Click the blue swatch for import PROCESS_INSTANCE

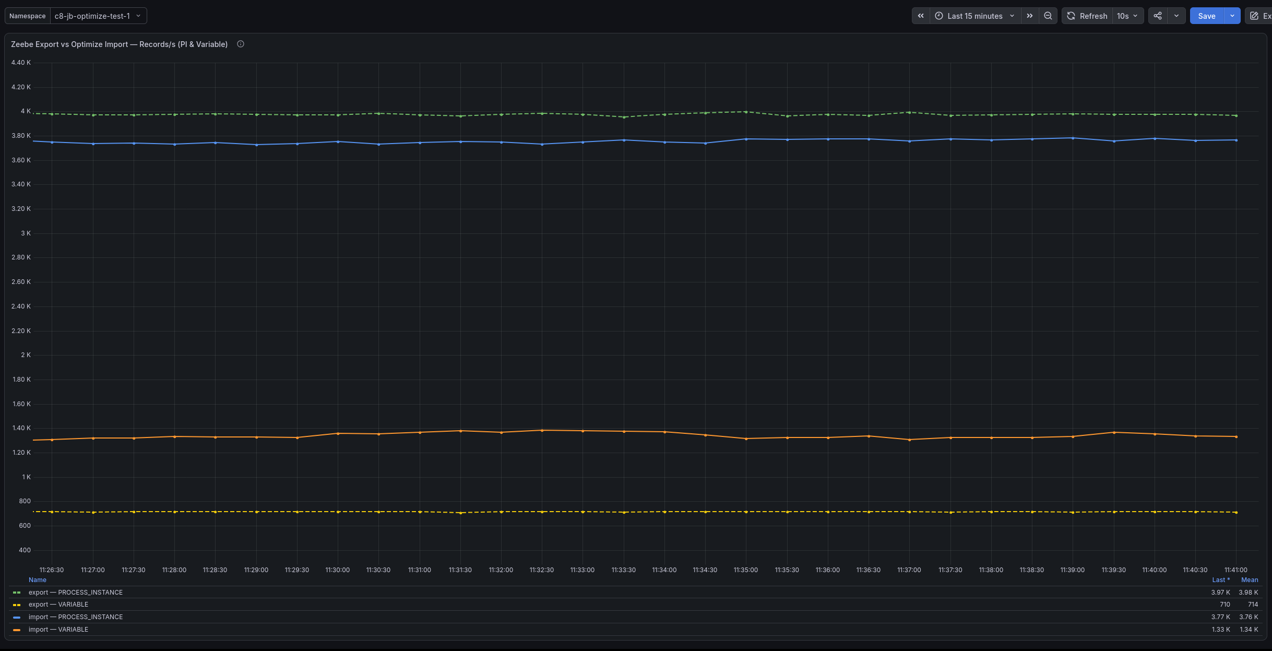click(x=17, y=617)
